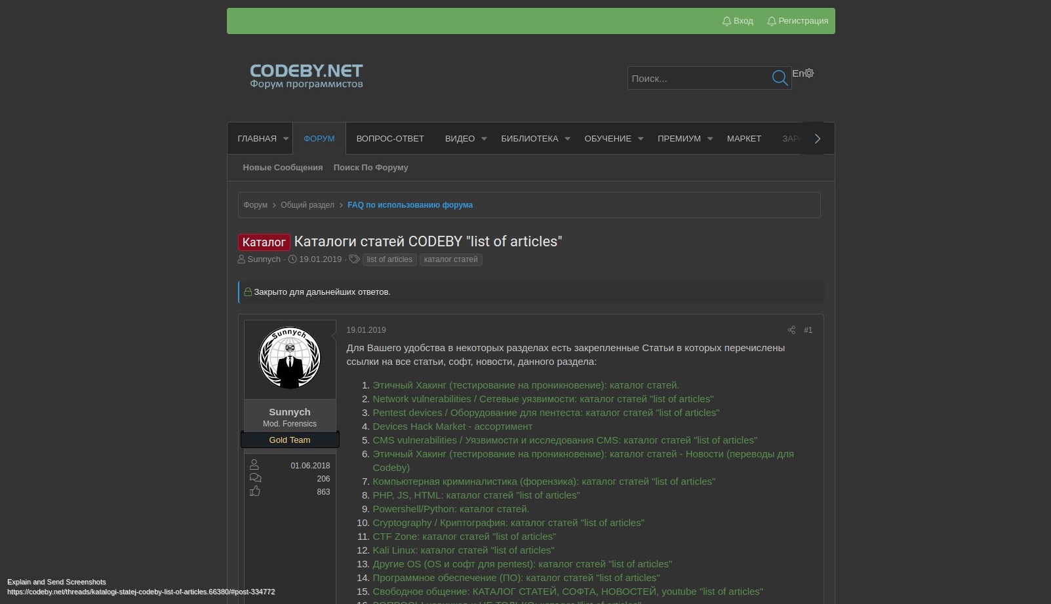Open Поиск По Форуму link
Image resolution: width=1051 pixels, height=604 pixels.
click(370, 168)
